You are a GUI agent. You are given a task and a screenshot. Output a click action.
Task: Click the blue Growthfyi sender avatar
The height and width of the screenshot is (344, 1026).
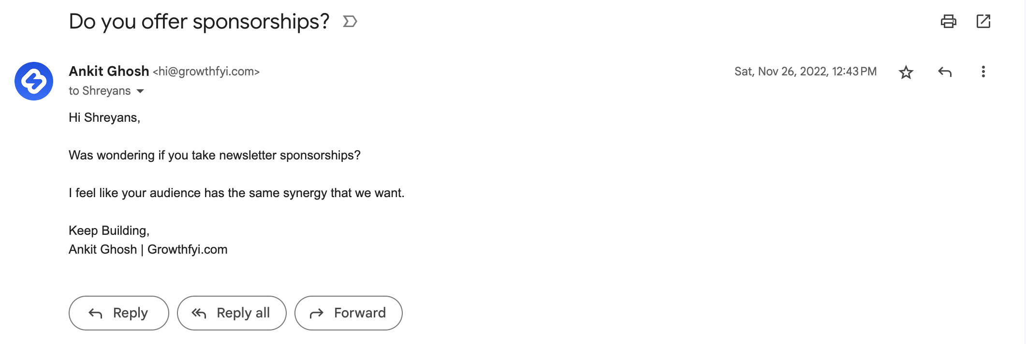(x=34, y=81)
